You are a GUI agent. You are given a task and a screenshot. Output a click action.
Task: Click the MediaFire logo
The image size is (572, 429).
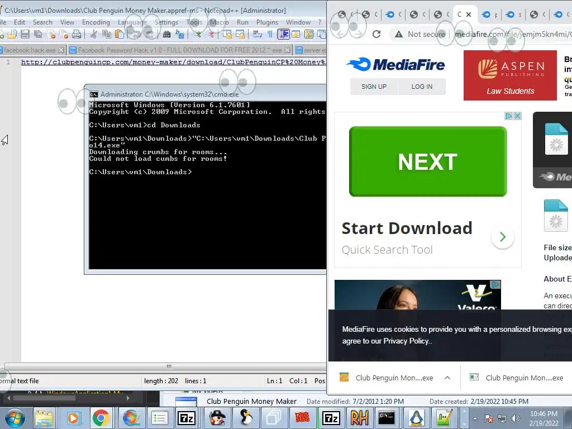pos(395,65)
